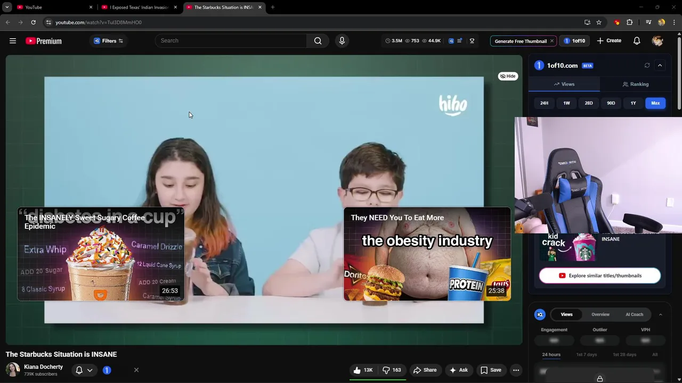Image resolution: width=682 pixels, height=383 pixels.
Task: Open the vidIQ icon in the stats bar
Action: click(451, 41)
